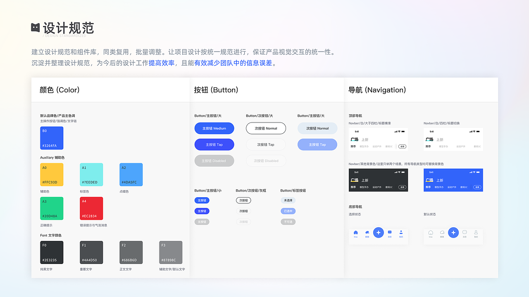The height and width of the screenshot is (297, 529).
Task: Toggle the 已选中 tag button
Action: point(288,211)
